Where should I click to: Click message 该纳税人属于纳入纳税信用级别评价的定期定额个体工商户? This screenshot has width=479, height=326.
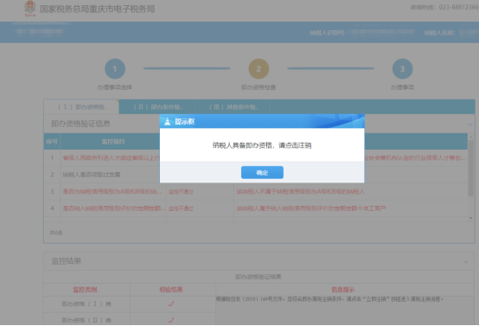311,208
